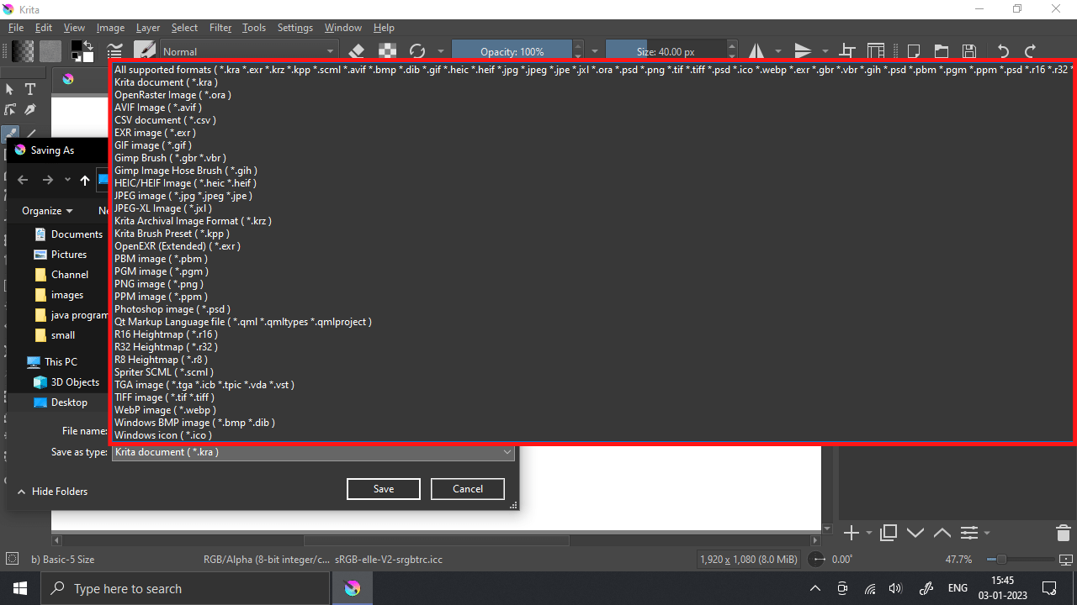Click the canvas rotation dial
The width and height of the screenshot is (1077, 605).
click(x=818, y=560)
